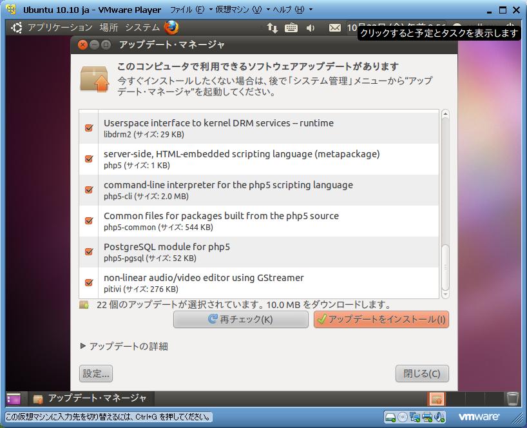527x428 pixels.
Task: Click the VMware sound card icon
Action: tap(439, 417)
